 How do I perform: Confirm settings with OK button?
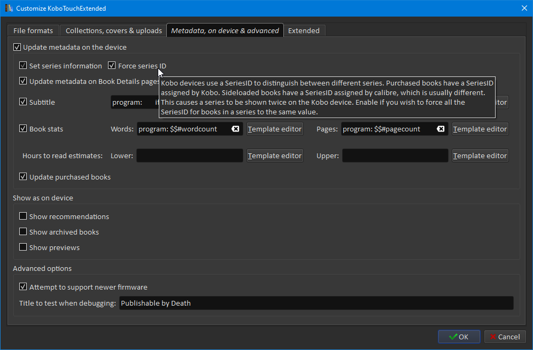[x=459, y=337]
